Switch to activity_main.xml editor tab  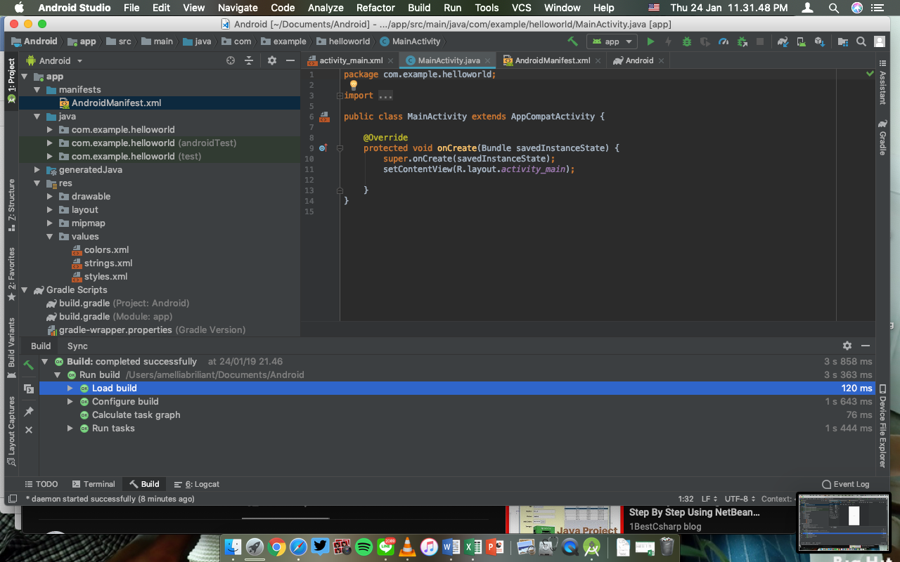351,60
